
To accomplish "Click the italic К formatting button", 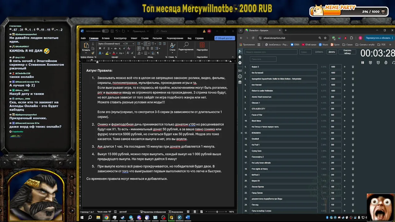I will (104, 48).
